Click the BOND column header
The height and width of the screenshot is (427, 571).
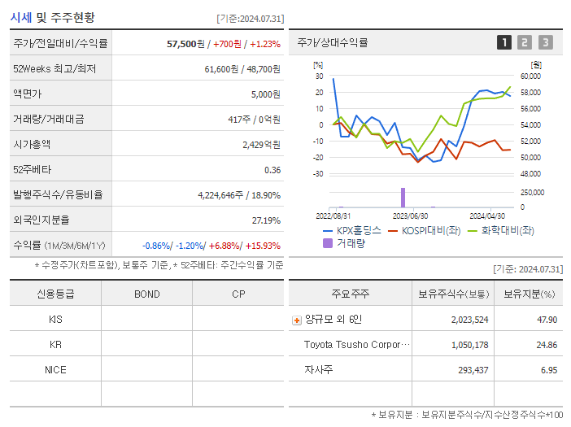click(x=146, y=294)
